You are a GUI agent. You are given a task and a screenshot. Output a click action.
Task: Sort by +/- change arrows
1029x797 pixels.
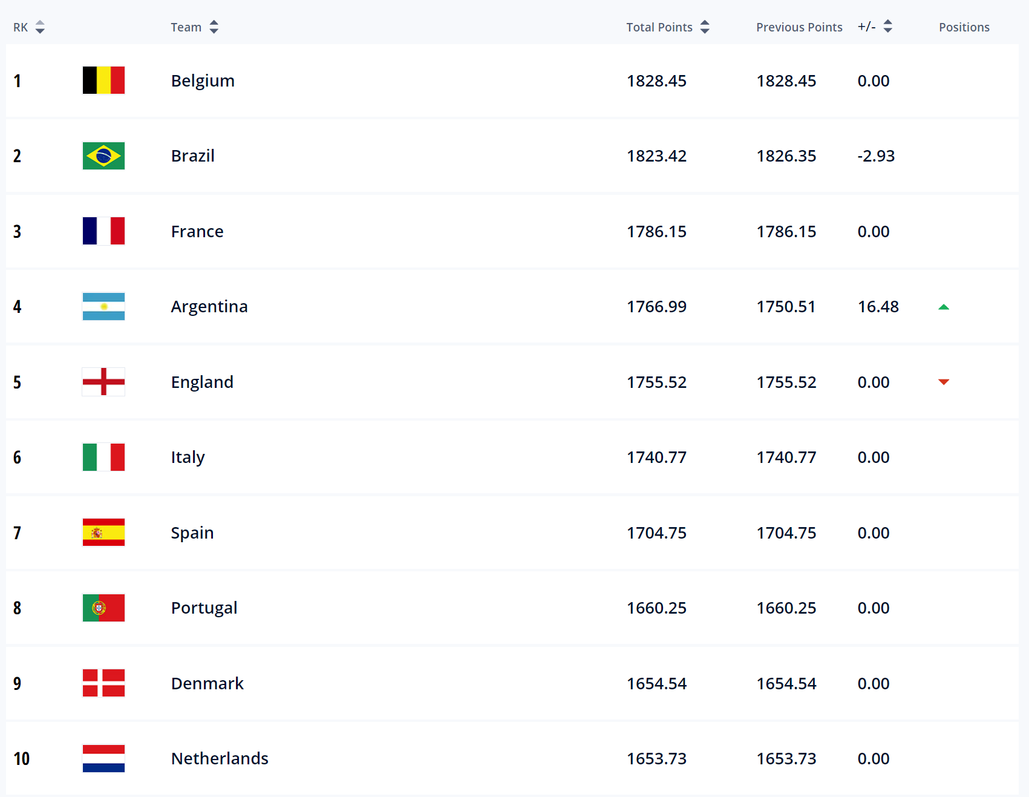[x=887, y=27]
